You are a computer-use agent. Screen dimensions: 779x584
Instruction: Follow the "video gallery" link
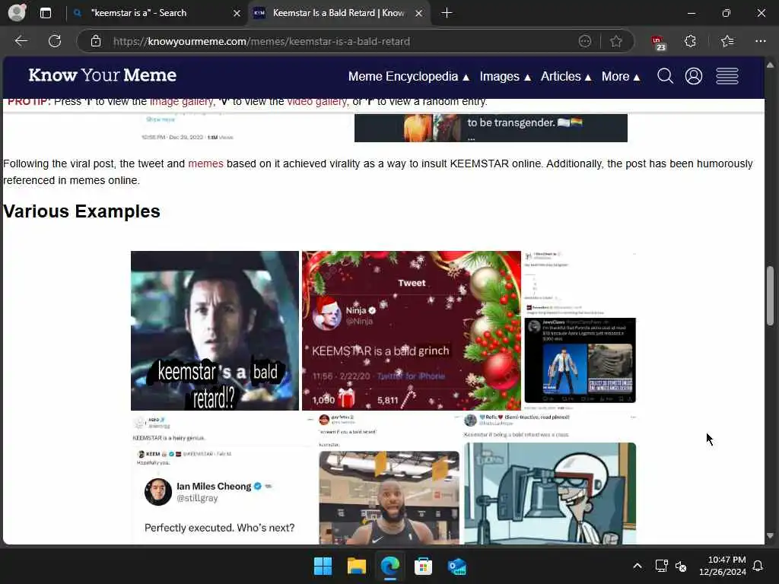pyautogui.click(x=317, y=102)
